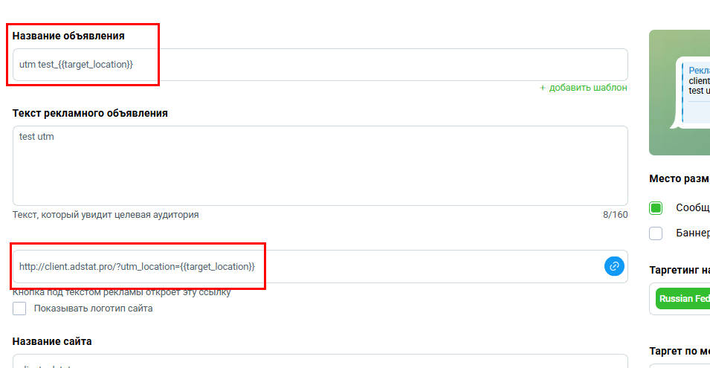
Task: Uncheck the green Сообщ placement checkbox
Action: pos(656,207)
